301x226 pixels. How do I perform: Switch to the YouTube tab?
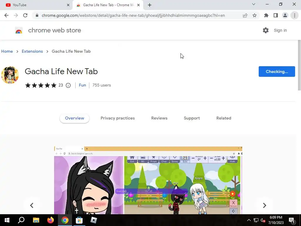[36, 5]
